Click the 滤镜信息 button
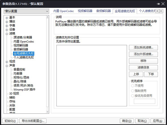 [x=143, y=68]
